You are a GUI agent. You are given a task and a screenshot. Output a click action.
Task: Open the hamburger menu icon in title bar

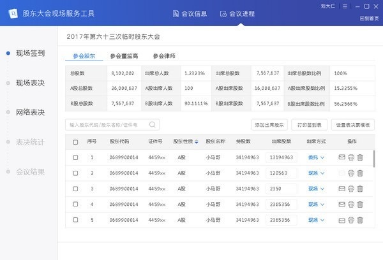coord(345,6)
